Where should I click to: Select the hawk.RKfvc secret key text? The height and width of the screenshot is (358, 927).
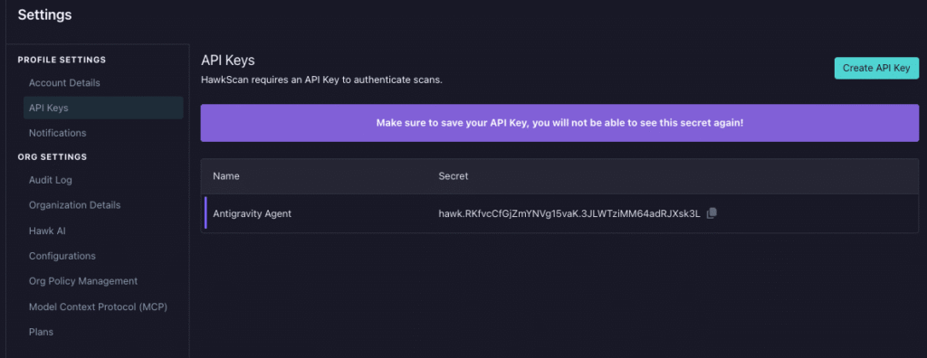pyautogui.click(x=569, y=214)
